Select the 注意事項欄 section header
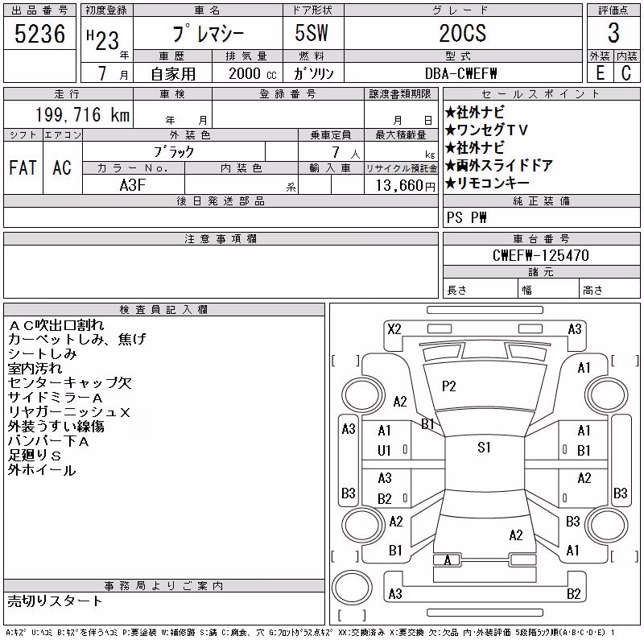Screen dimensions: 644x644 (x=221, y=238)
